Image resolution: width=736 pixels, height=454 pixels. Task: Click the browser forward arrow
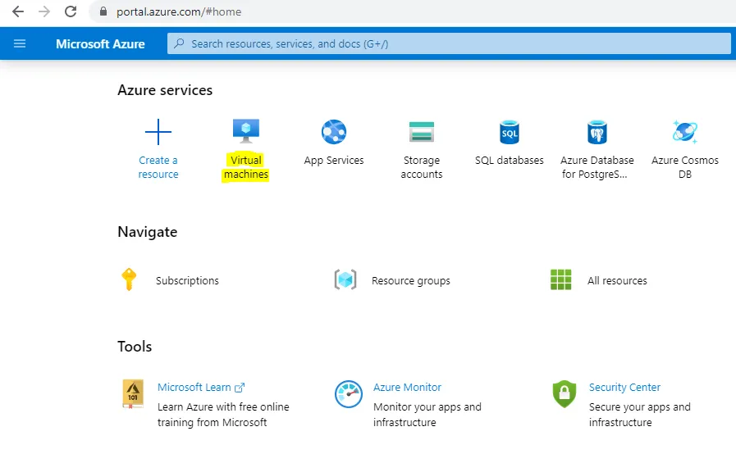[x=44, y=11]
